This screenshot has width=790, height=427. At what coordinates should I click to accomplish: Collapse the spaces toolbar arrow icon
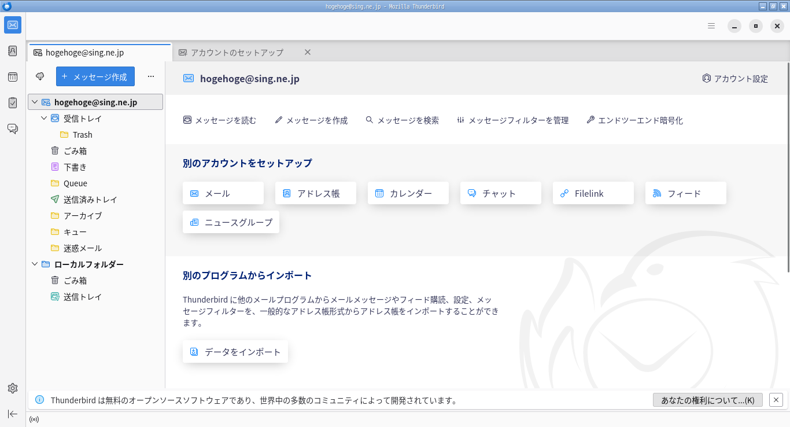13,414
